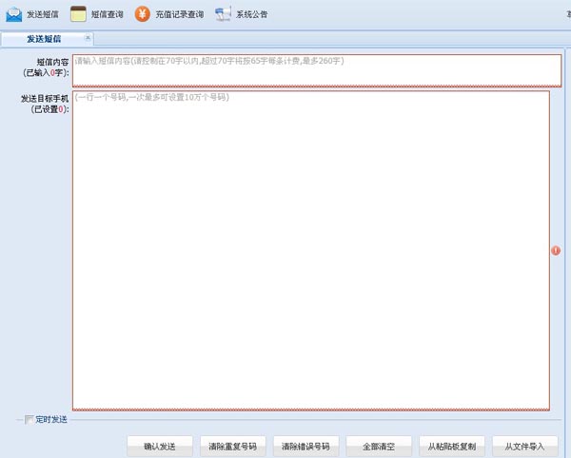Screen dimensions: 571x458
Task: Switch to the 发送短信 tab
Action: [x=44, y=39]
